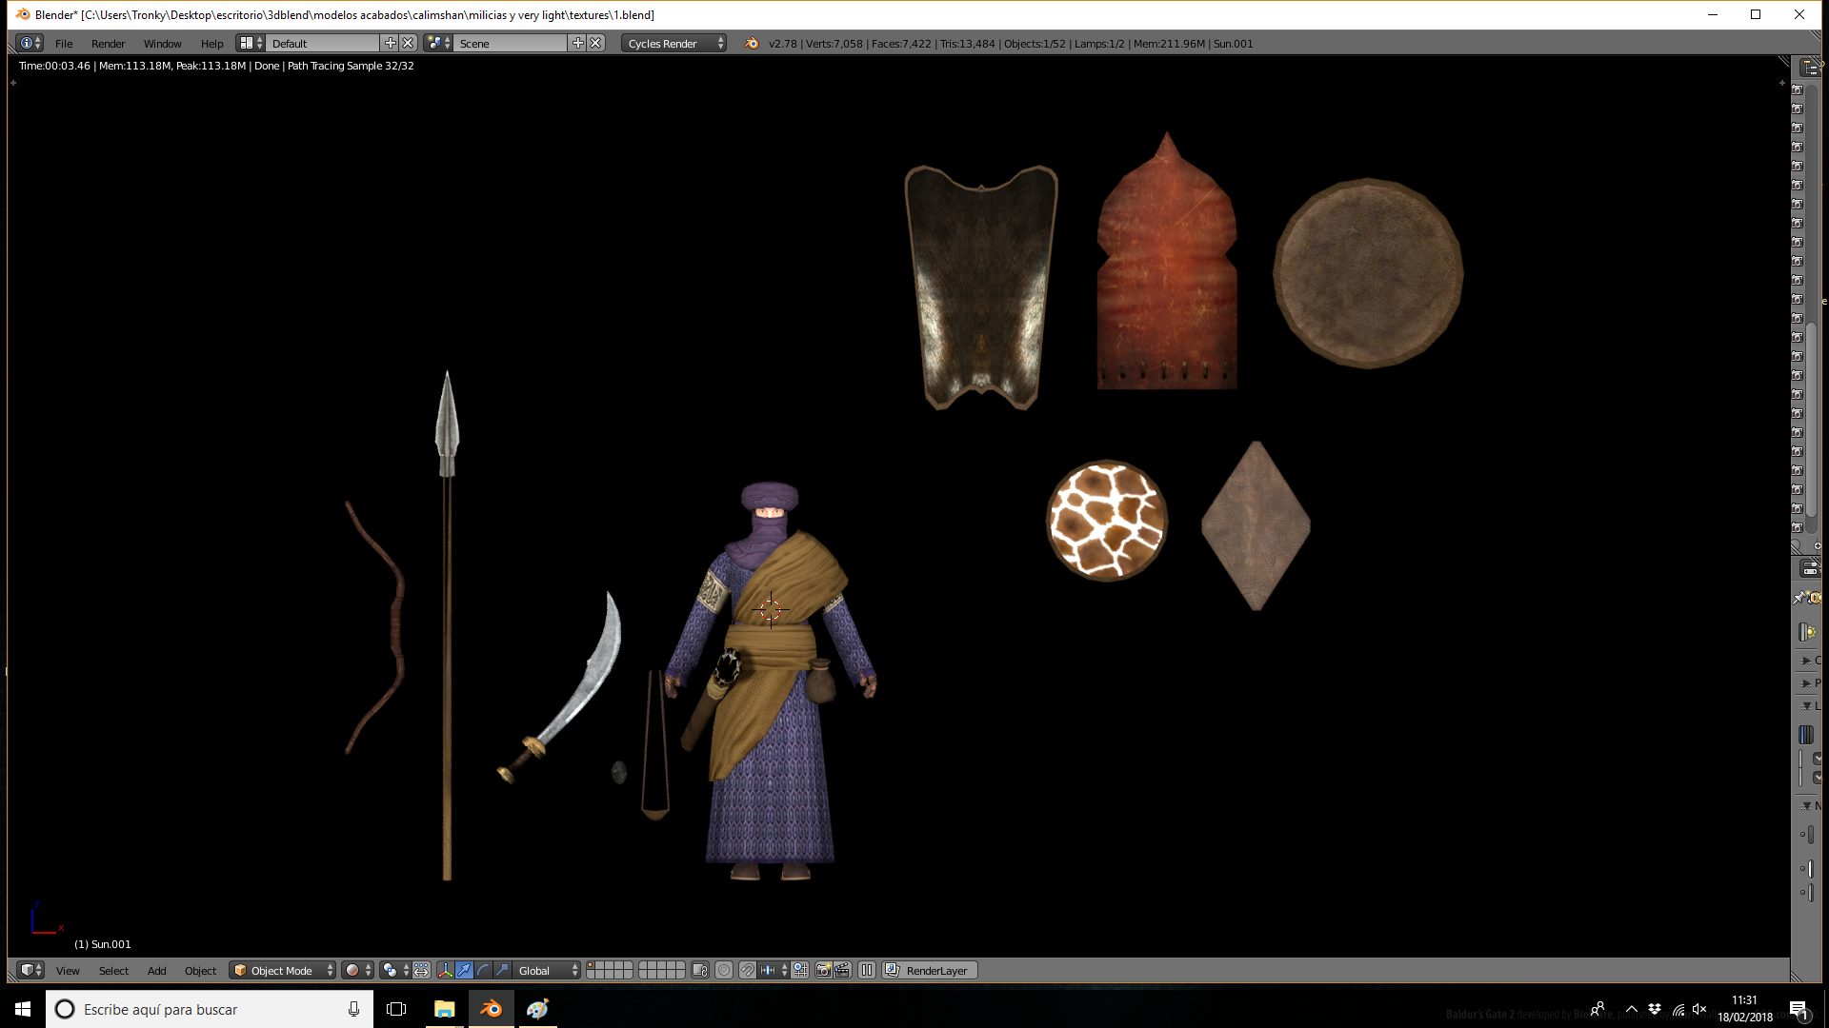The width and height of the screenshot is (1829, 1028).
Task: Toggle lock camera and layers to scene
Action: click(x=700, y=970)
